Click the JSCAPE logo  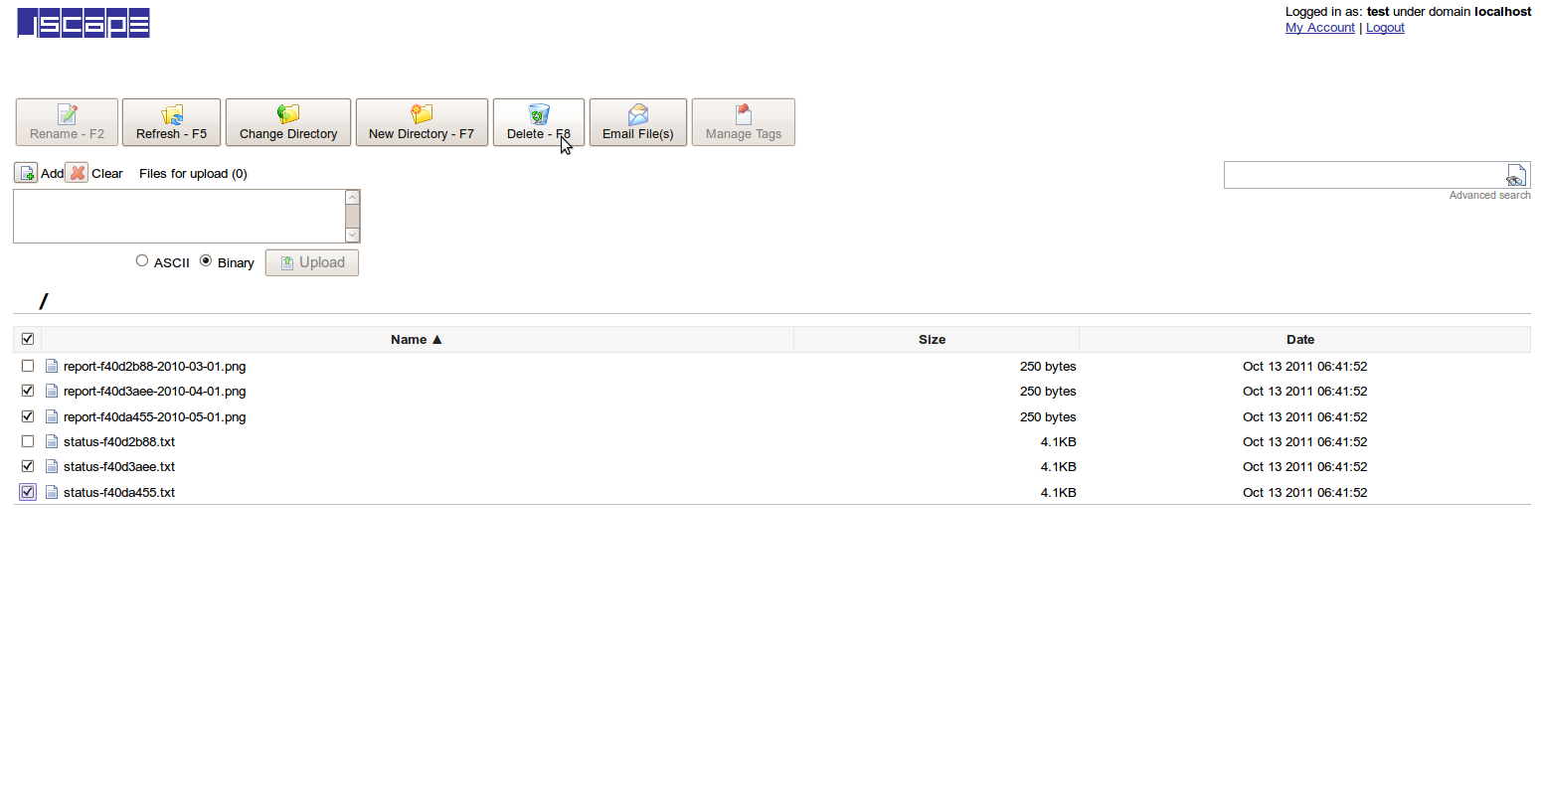click(83, 22)
